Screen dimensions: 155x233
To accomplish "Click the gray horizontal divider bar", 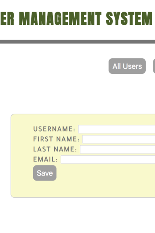I will 77,42.
